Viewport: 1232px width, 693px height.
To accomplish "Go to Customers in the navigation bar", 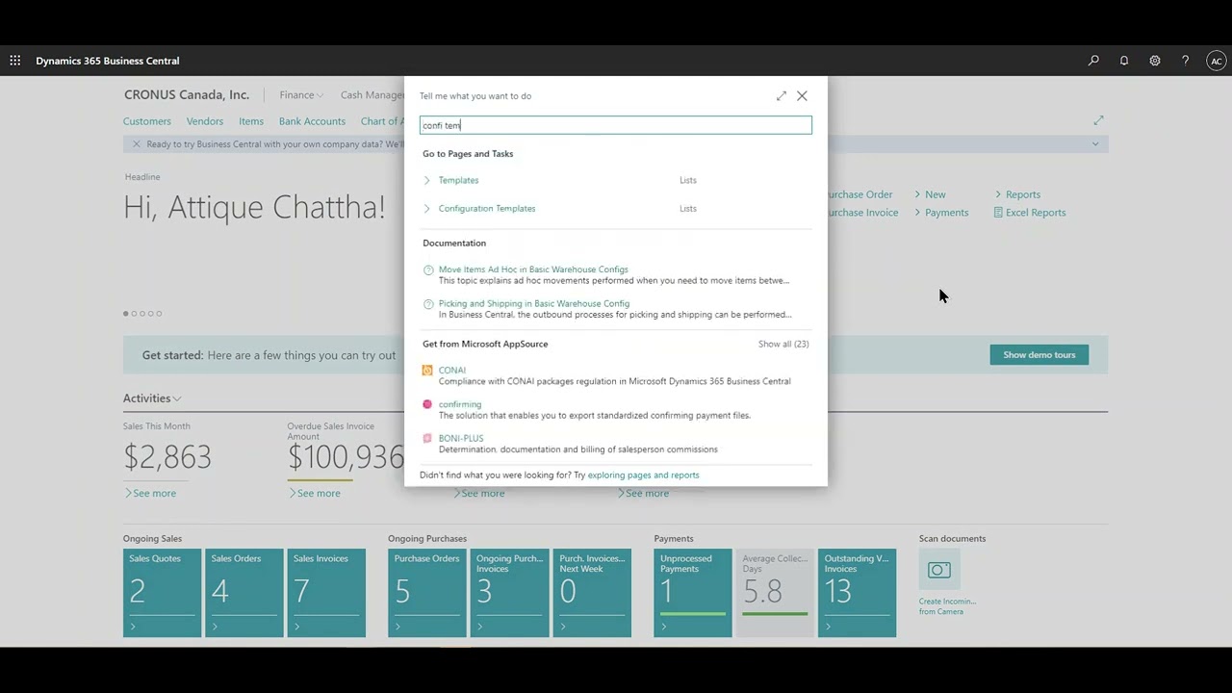I will tap(147, 121).
